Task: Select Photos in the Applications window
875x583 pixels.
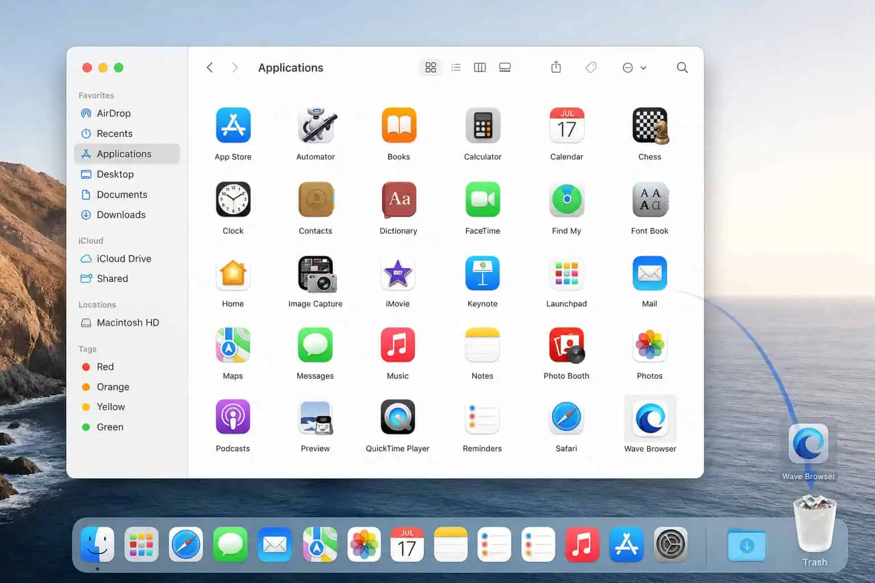Action: click(x=650, y=345)
